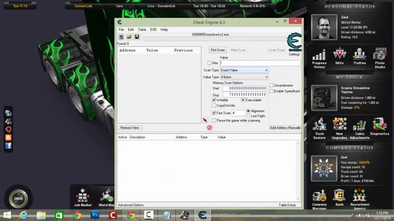The image size is (394, 221).
Task: Click the Fast Scan alignment value field
Action: tap(238, 113)
